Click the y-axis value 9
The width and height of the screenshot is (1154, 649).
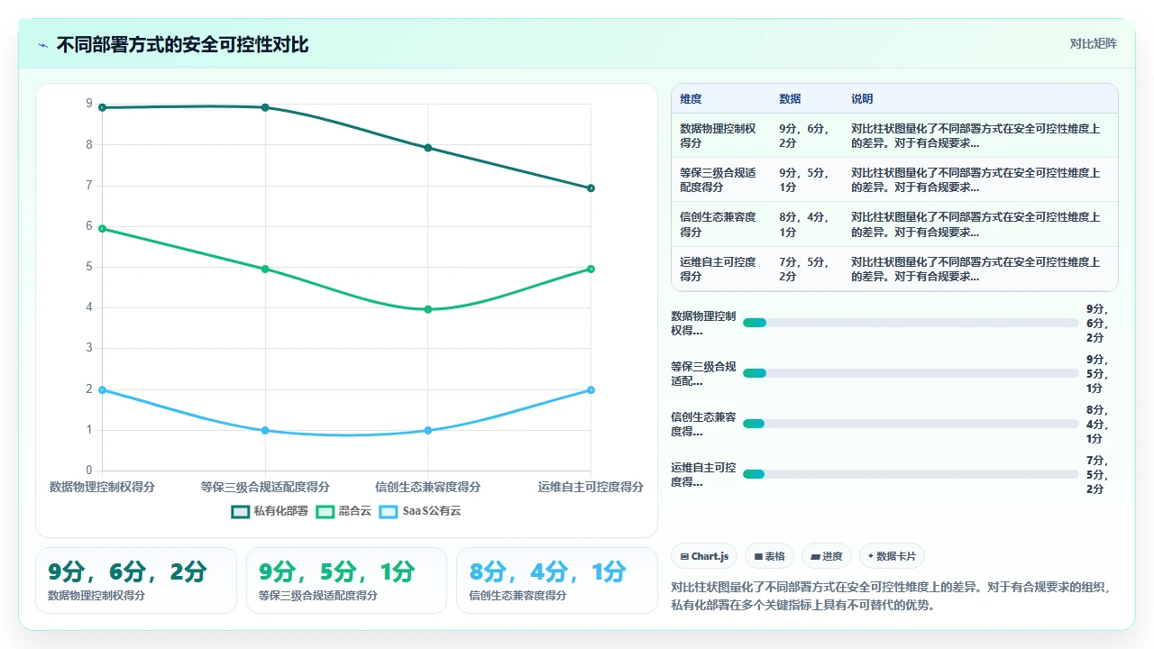(x=89, y=104)
